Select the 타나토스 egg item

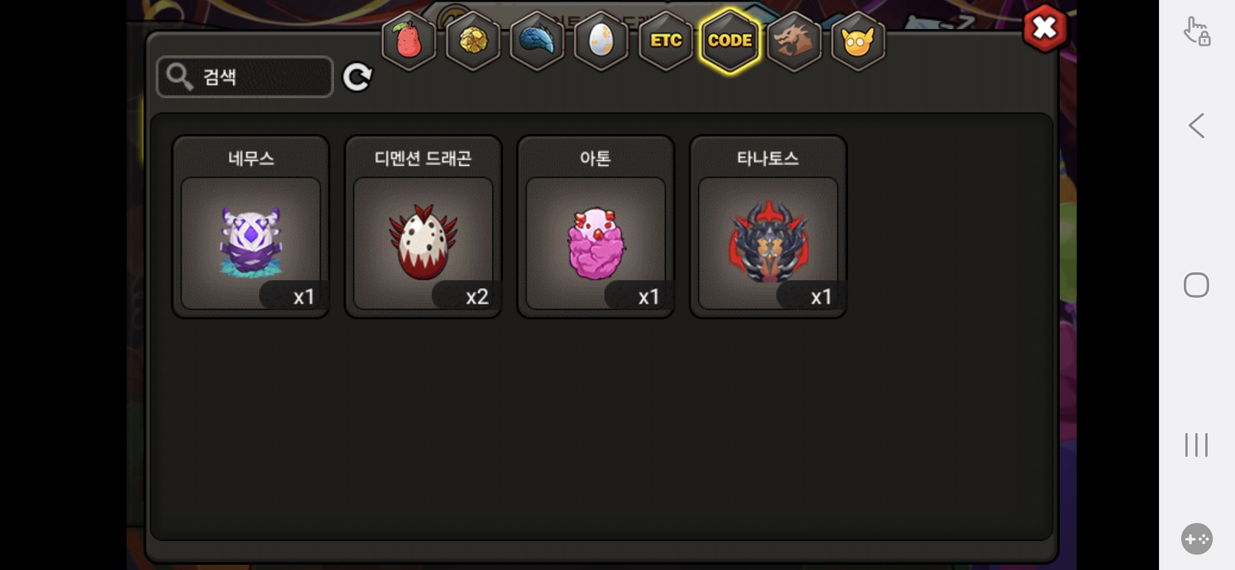coord(768,227)
